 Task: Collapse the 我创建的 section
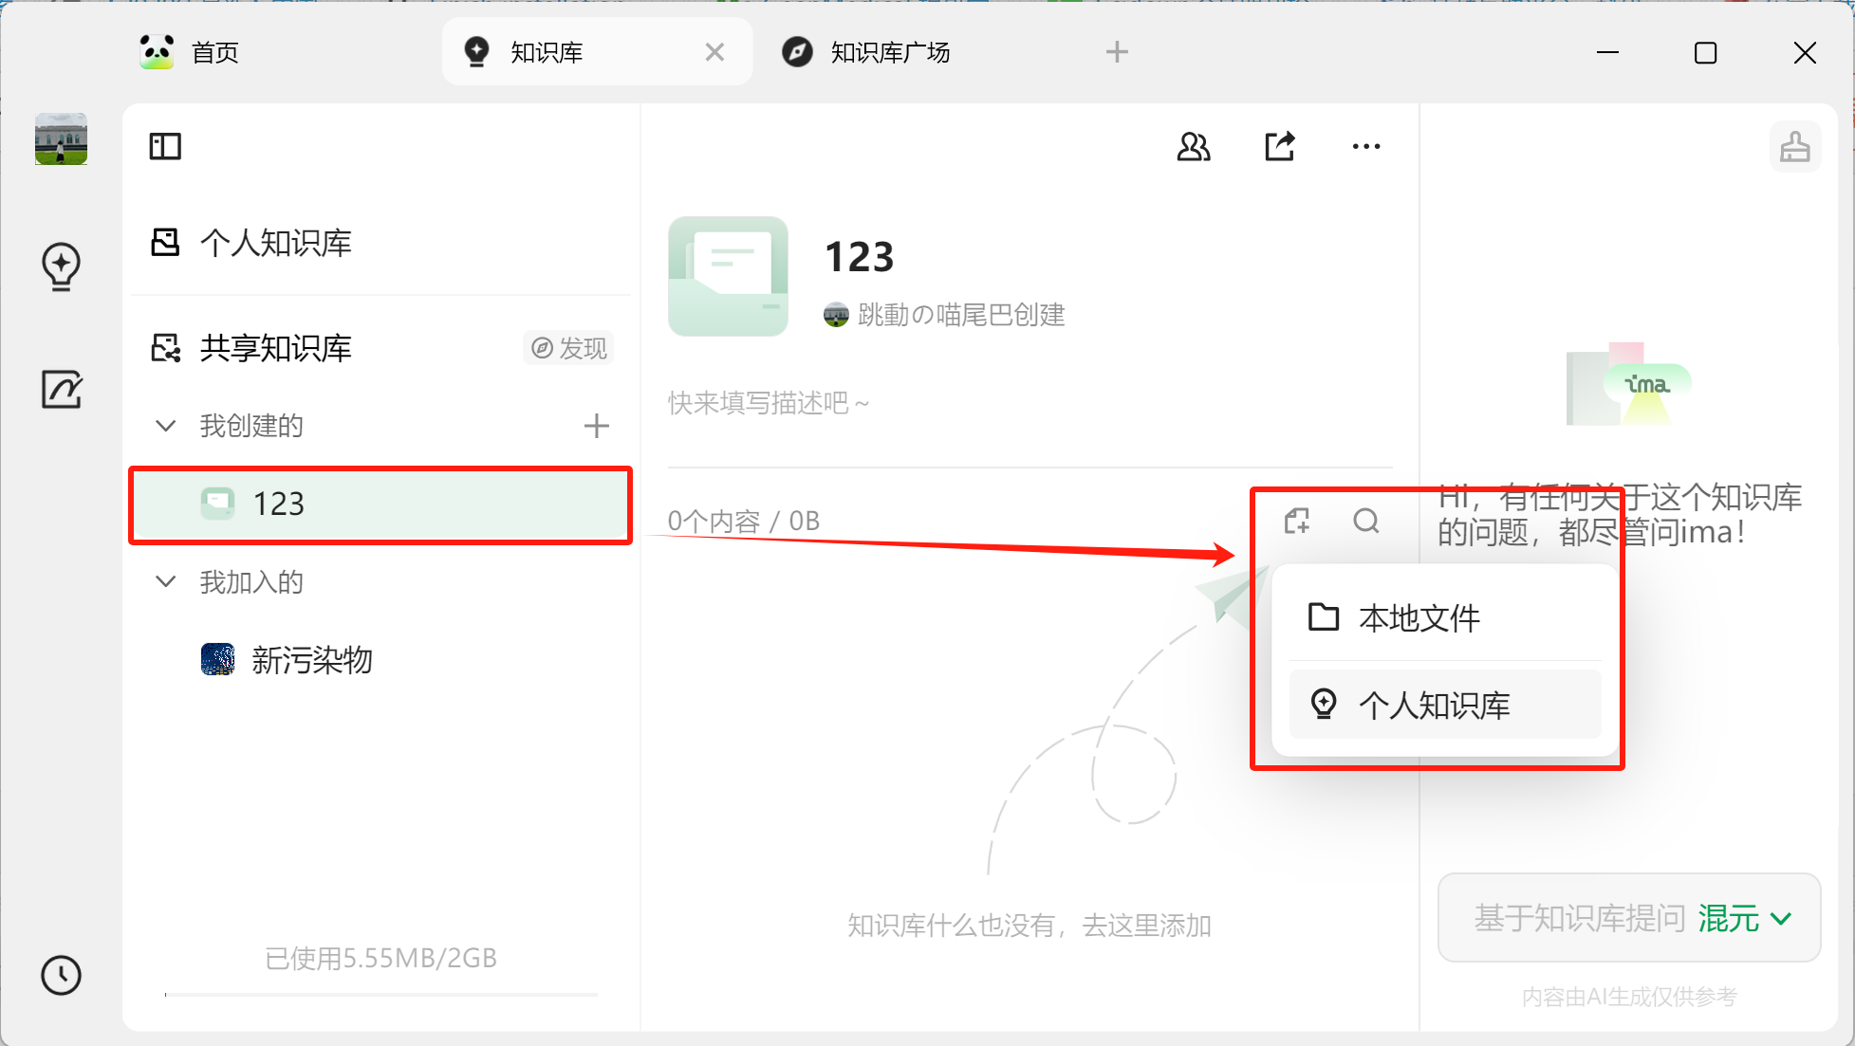coord(166,426)
